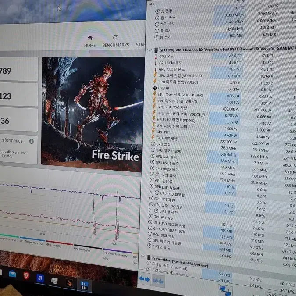Click the Fire Strike benchmark image
This screenshot has width=296, height=296.
coord(92,114)
